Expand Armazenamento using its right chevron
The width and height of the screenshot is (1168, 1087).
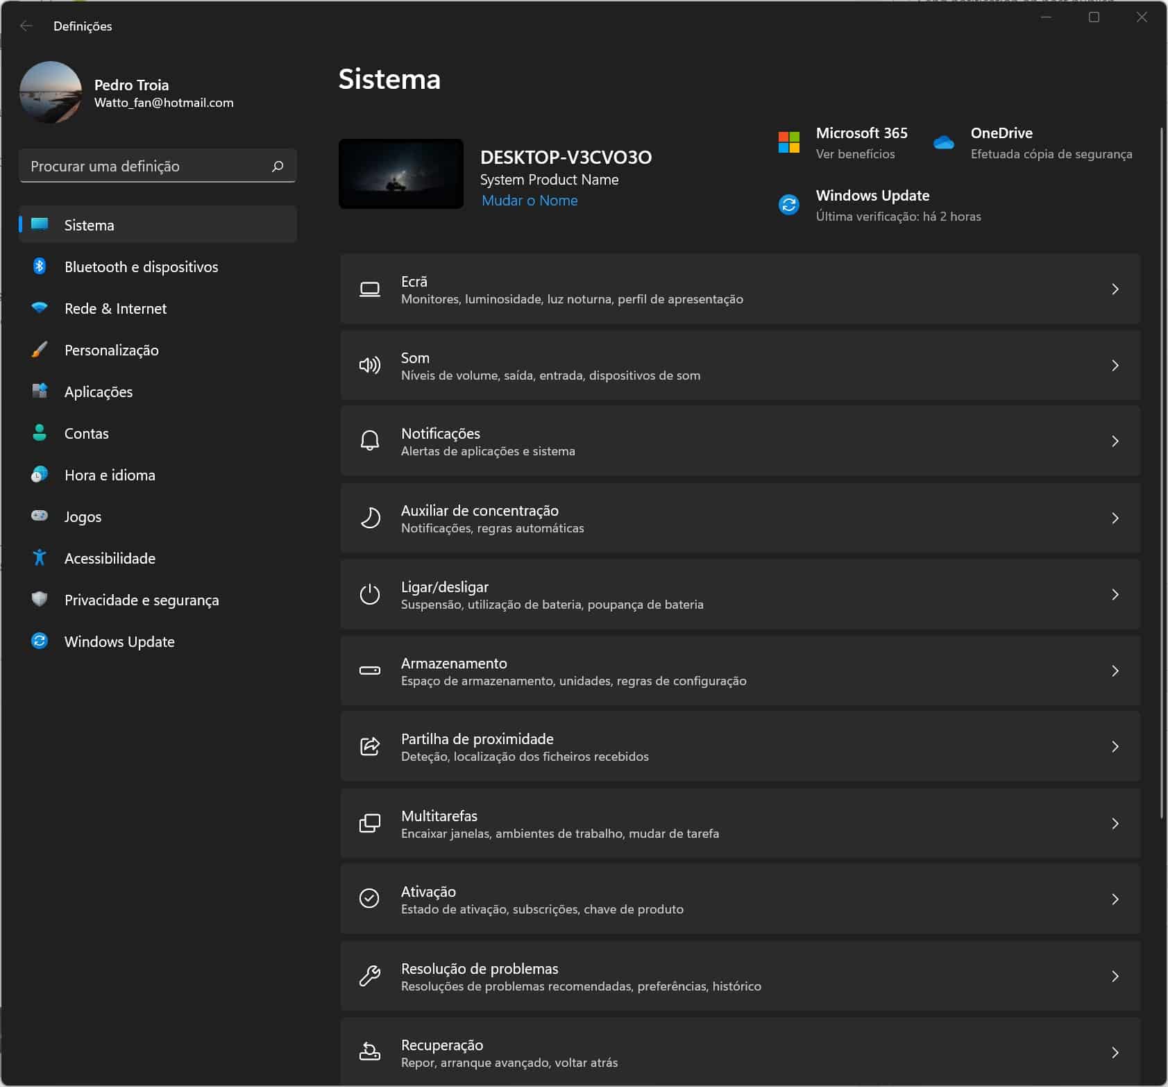point(1115,671)
